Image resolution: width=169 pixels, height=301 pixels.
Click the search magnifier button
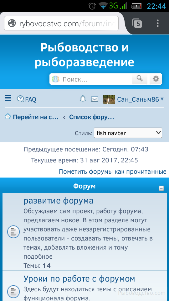[x=140, y=79]
